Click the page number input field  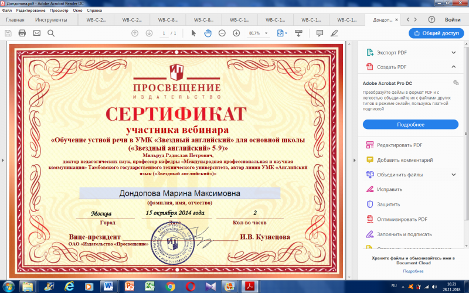pos(164,33)
